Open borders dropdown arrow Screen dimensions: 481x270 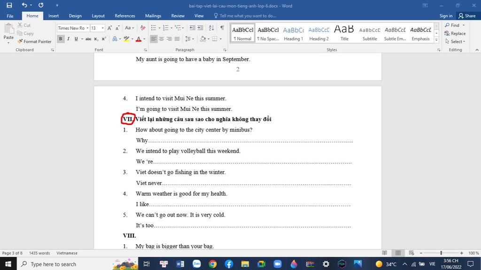click(x=221, y=39)
